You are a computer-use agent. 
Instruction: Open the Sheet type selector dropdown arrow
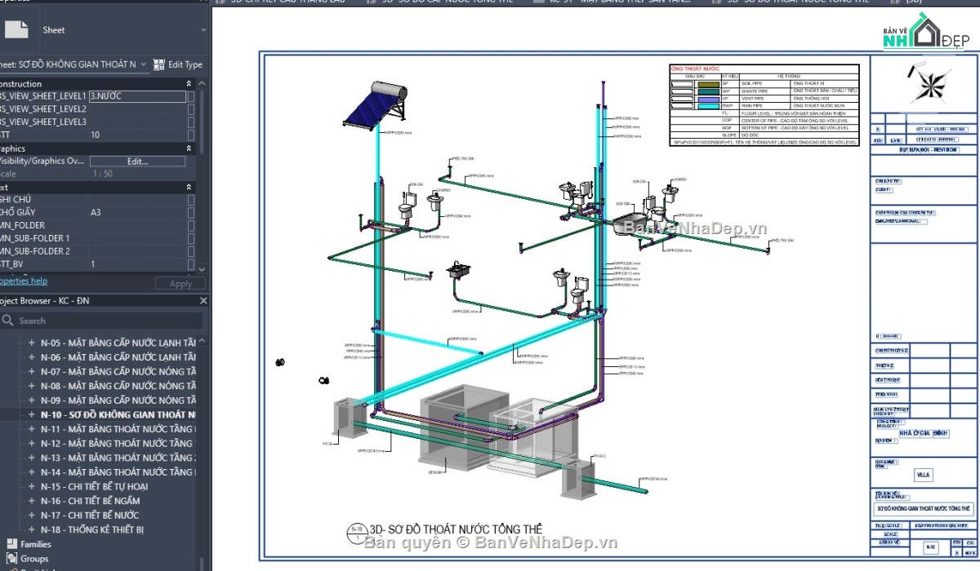pos(203,30)
